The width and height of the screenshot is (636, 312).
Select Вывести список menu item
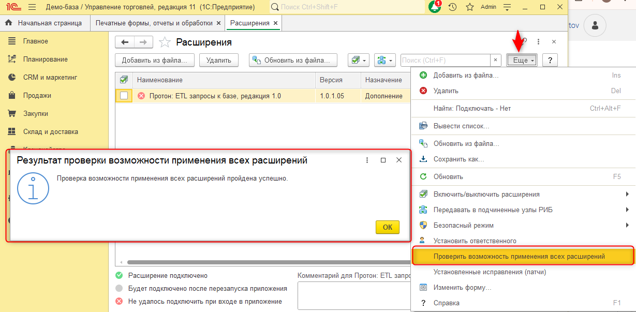(524, 126)
